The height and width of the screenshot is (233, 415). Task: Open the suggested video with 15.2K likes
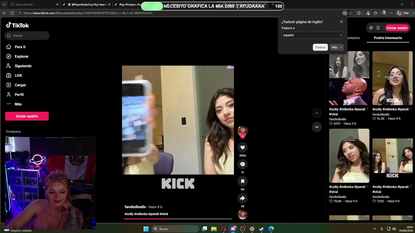392,78
